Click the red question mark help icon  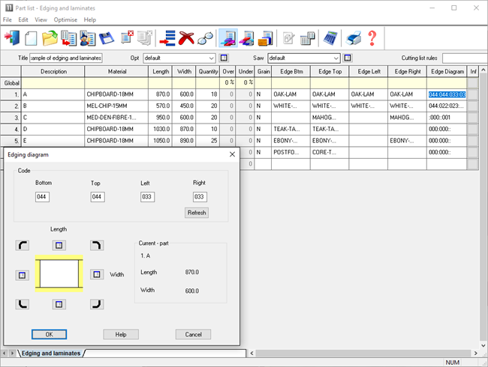(x=372, y=37)
